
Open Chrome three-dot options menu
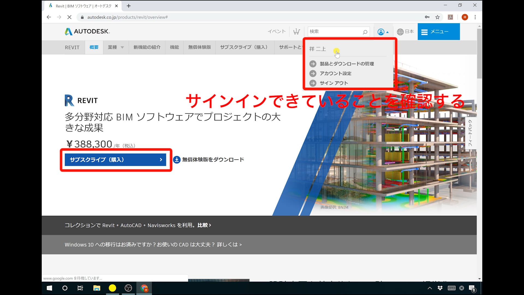point(475,17)
